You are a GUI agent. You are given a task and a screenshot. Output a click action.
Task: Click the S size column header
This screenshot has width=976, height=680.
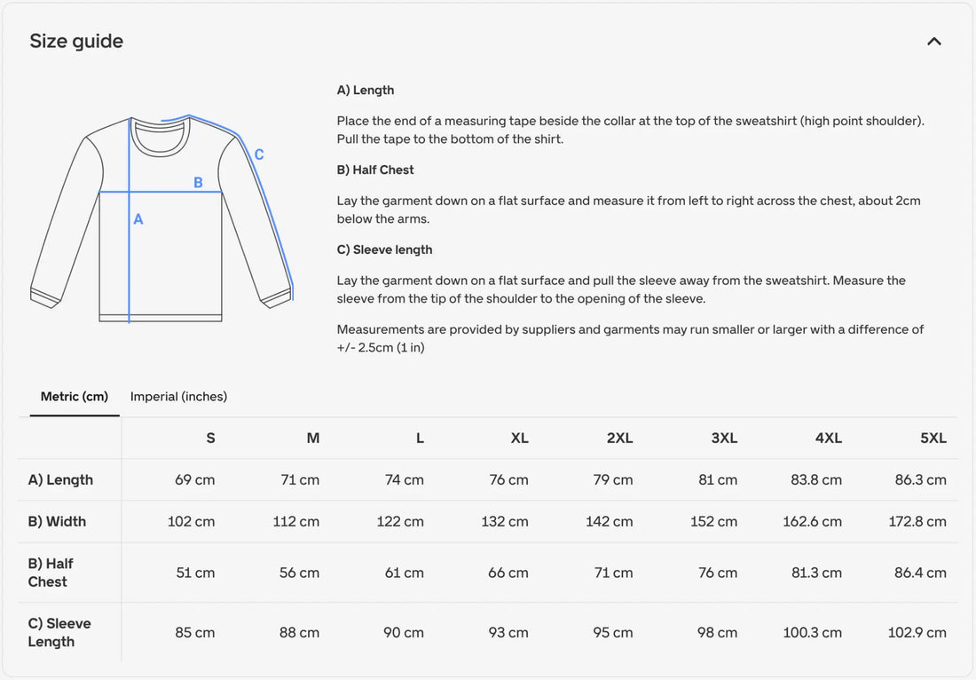click(x=210, y=438)
